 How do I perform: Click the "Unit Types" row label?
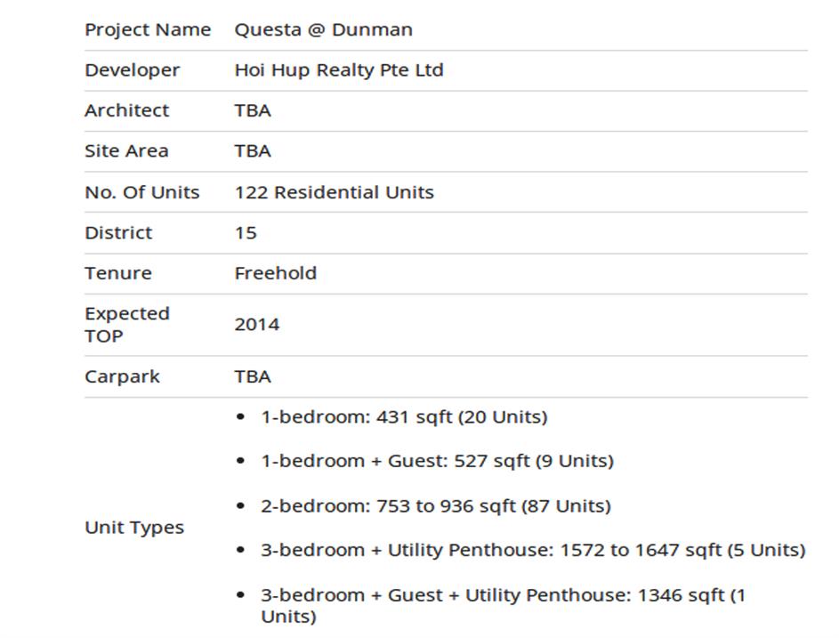[134, 528]
